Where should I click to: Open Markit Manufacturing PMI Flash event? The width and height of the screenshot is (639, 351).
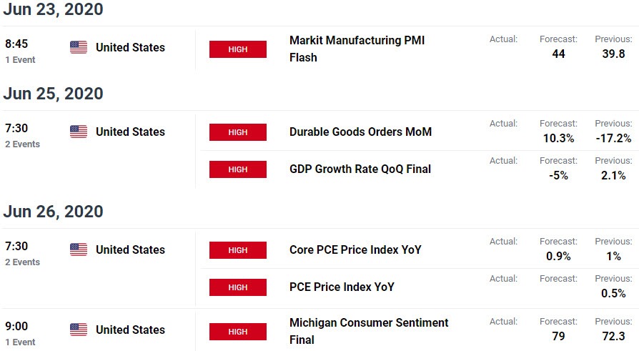tap(357, 49)
